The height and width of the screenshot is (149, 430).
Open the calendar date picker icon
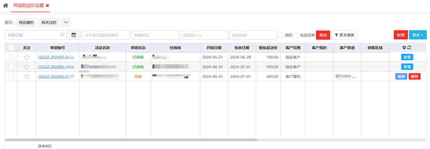pyautogui.click(x=73, y=35)
